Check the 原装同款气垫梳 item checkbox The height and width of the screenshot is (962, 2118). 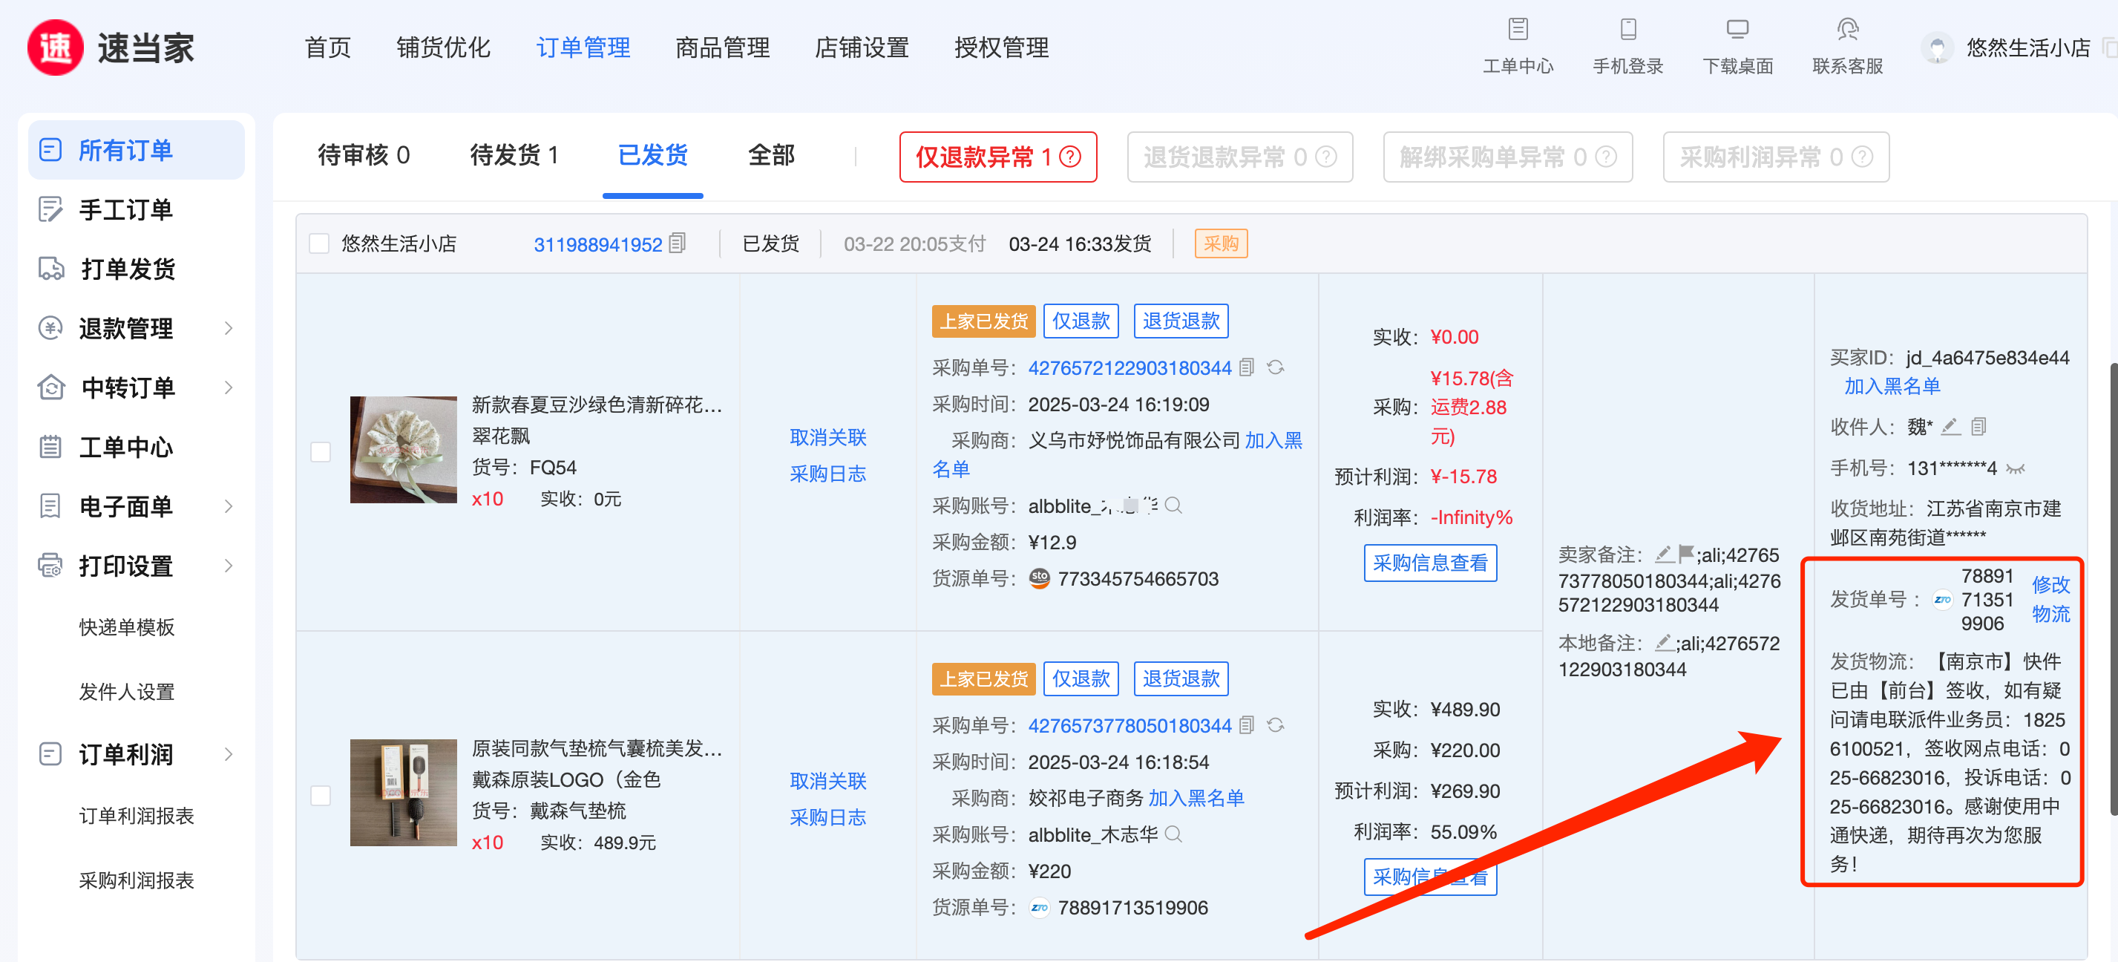coord(321,795)
